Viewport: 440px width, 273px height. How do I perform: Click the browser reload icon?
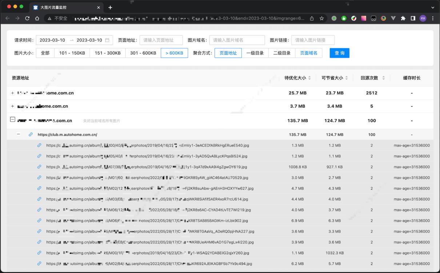pyautogui.click(x=27, y=18)
